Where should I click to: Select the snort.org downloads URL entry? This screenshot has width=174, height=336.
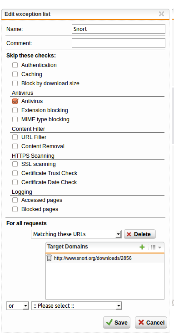93,258
